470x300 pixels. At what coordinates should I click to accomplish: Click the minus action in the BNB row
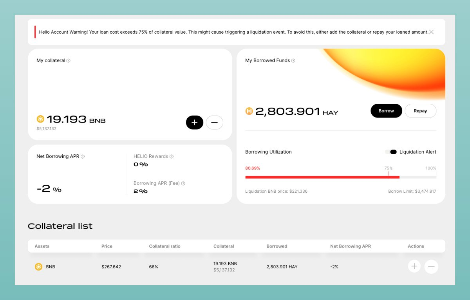431,267
